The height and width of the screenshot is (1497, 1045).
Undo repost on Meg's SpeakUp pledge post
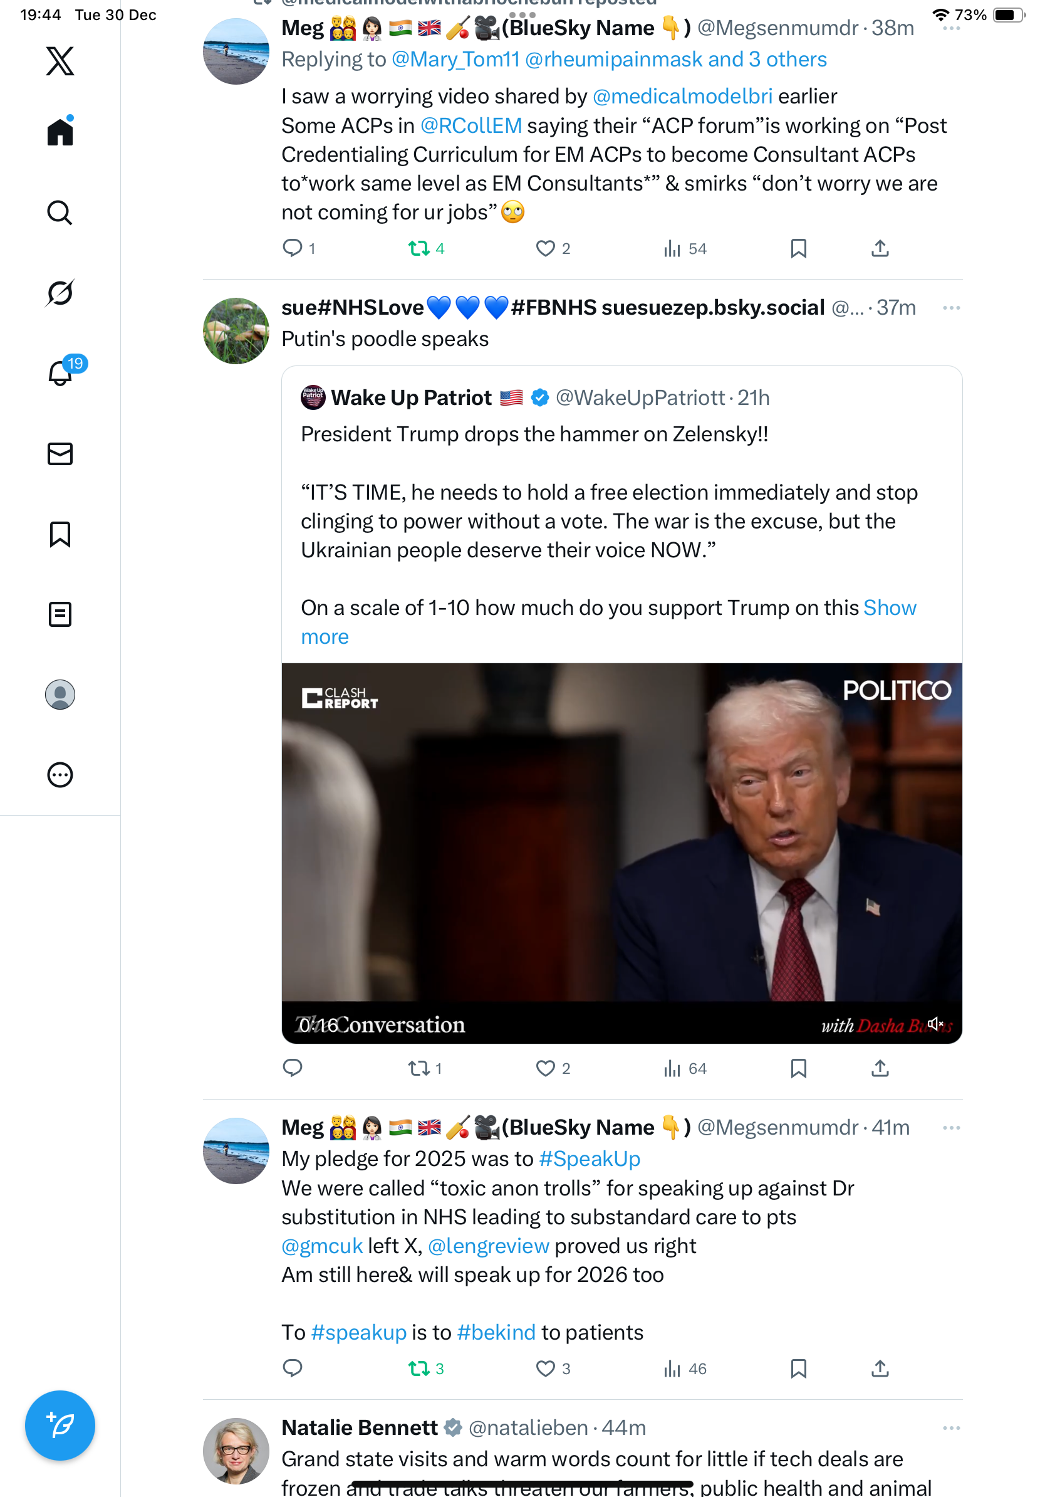coord(419,1368)
